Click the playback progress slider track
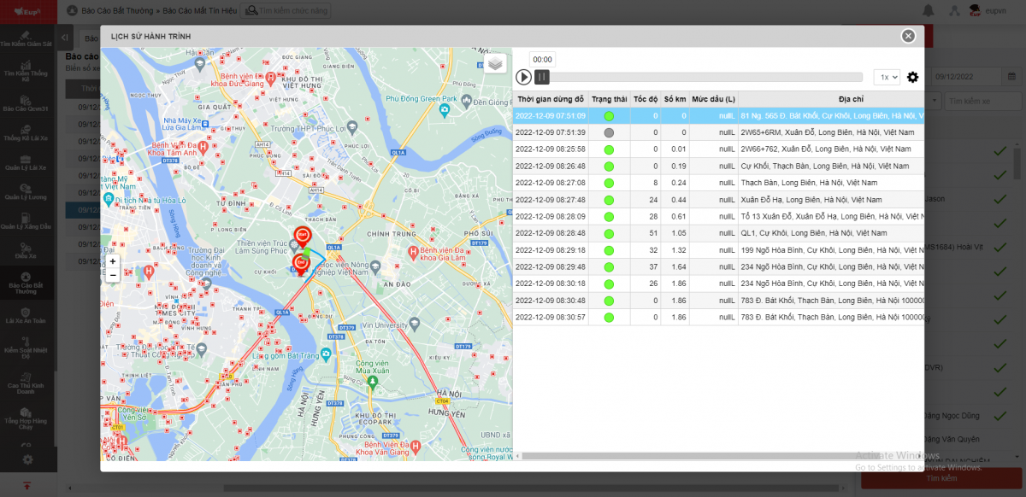 pos(706,77)
